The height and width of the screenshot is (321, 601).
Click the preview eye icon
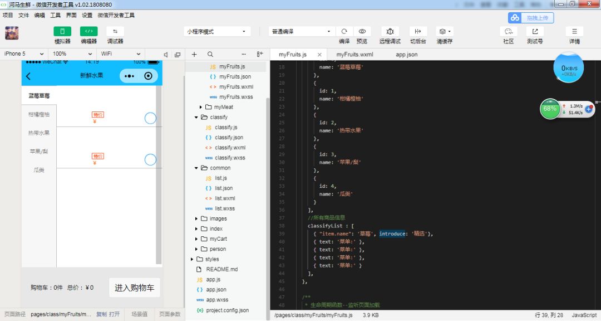(362, 31)
